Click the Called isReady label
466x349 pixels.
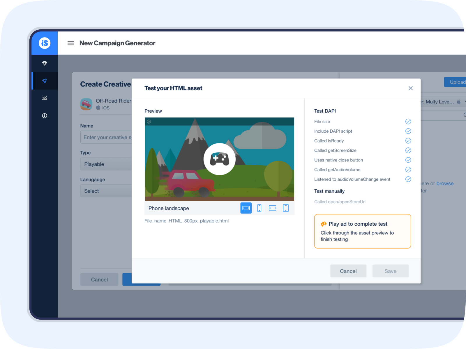[329, 141]
